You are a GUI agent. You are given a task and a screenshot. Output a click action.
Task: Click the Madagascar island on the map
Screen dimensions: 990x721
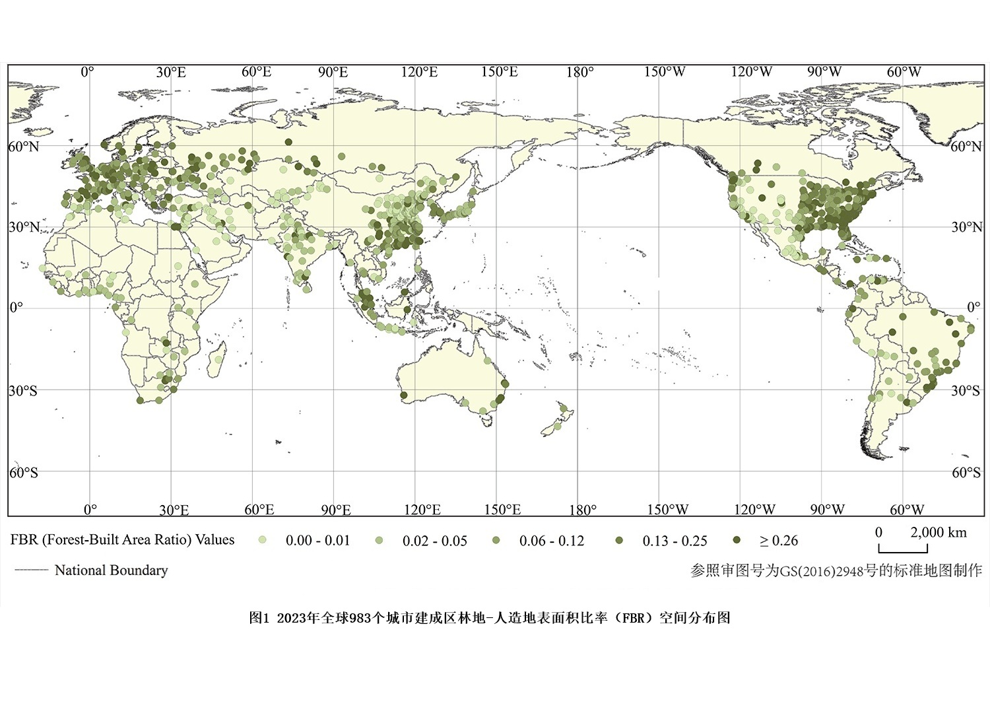217,360
